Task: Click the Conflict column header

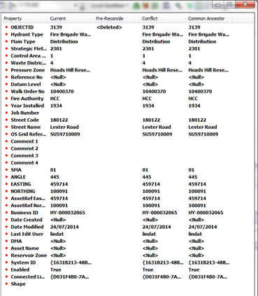Action: (164, 18)
